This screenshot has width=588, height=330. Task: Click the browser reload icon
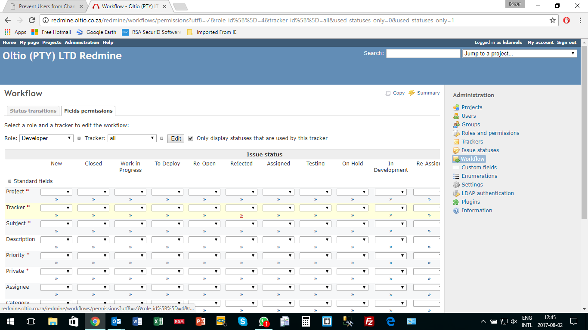32,20
